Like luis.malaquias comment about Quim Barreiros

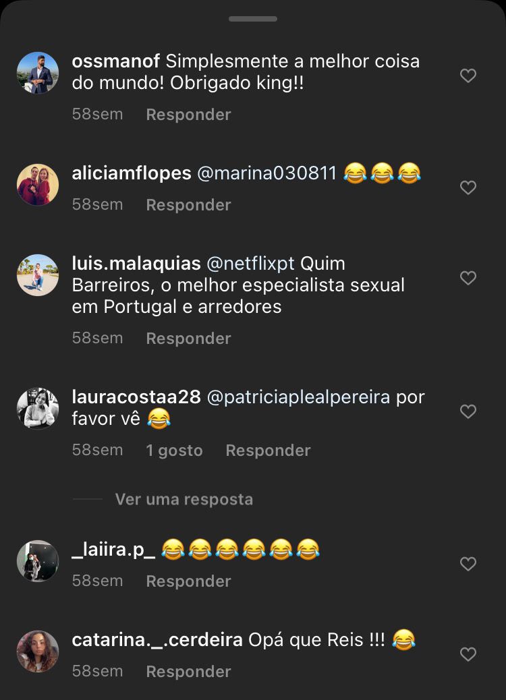(x=468, y=278)
